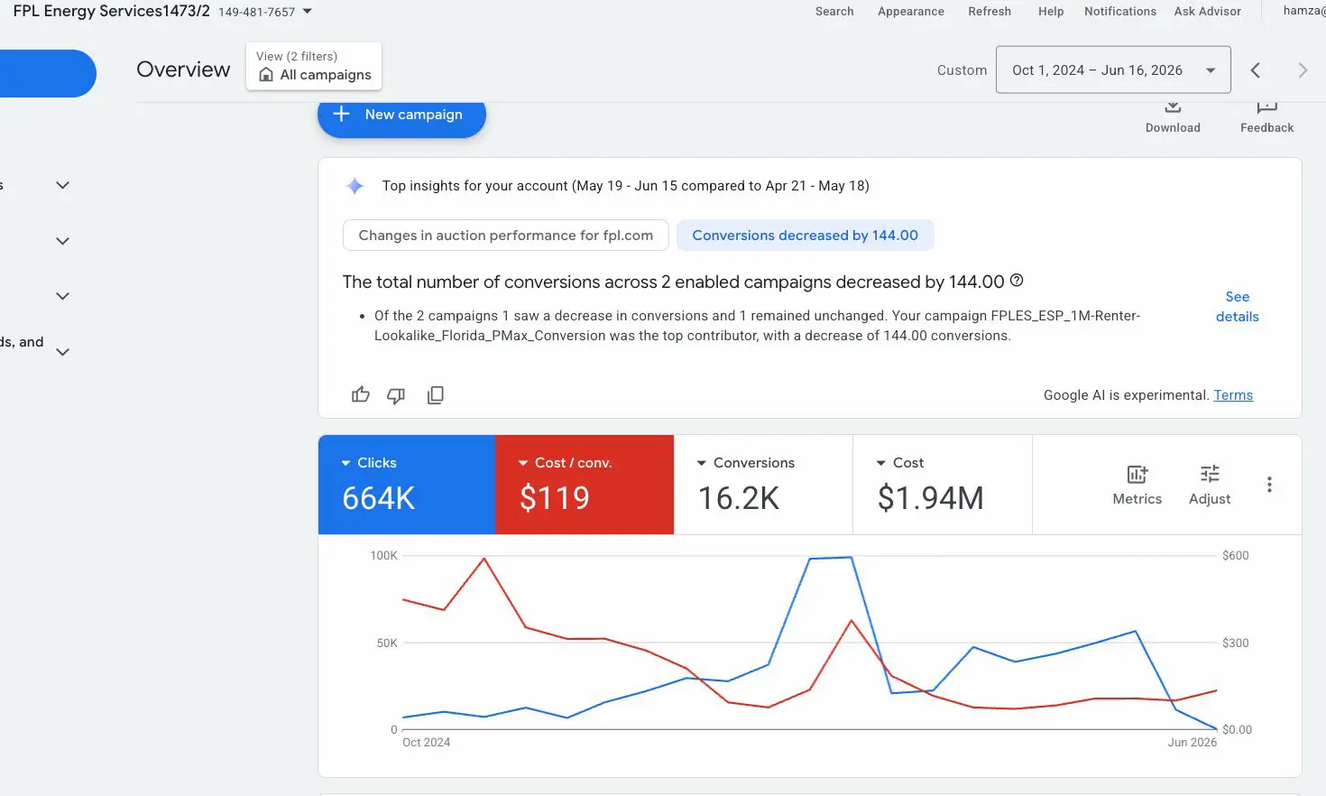Image resolution: width=1326 pixels, height=796 pixels.
Task: Click the $1.94M cost value
Action: tap(930, 498)
